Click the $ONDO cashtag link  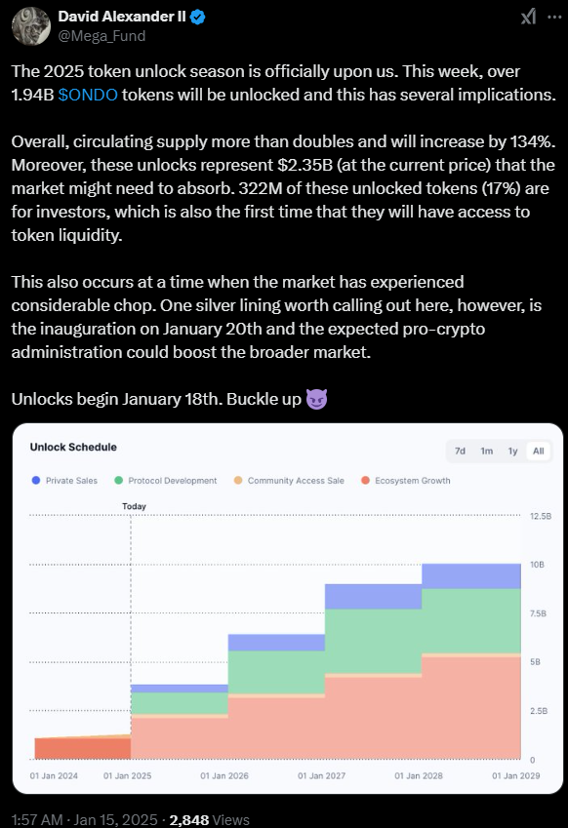88,95
